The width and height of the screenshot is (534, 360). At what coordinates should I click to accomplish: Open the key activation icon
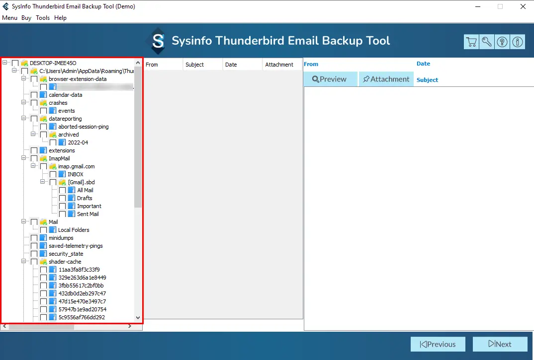(x=487, y=42)
